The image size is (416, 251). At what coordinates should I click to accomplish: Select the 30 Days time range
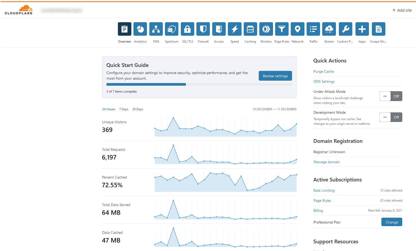pos(138,109)
